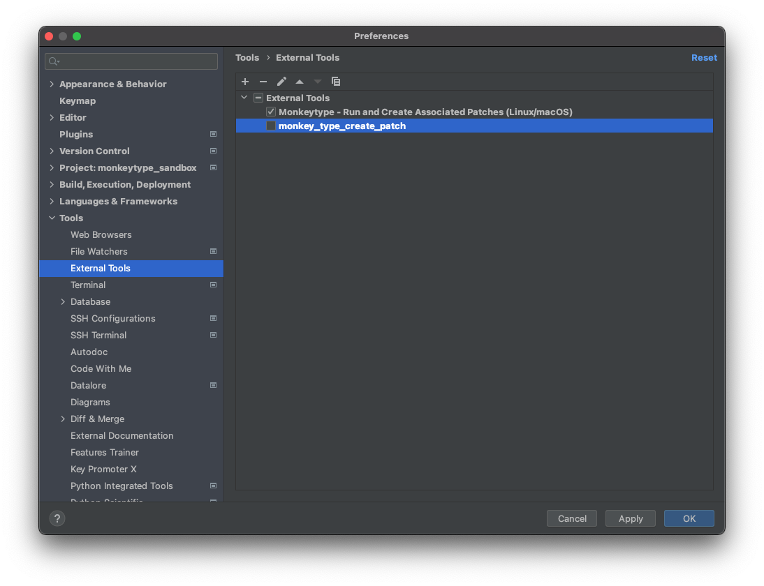The height and width of the screenshot is (586, 764).
Task: Click project-level badge icon next to SSH Terminal
Action: pos(213,336)
